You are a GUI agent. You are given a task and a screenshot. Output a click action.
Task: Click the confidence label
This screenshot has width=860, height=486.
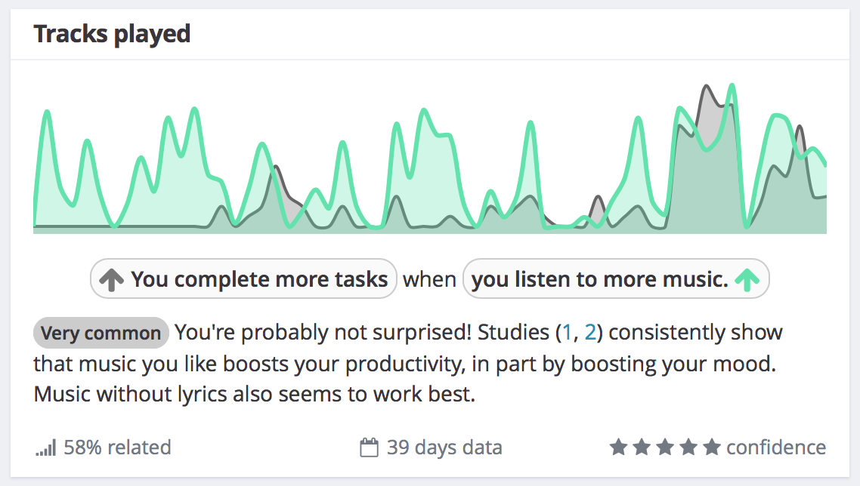pyautogui.click(x=775, y=447)
